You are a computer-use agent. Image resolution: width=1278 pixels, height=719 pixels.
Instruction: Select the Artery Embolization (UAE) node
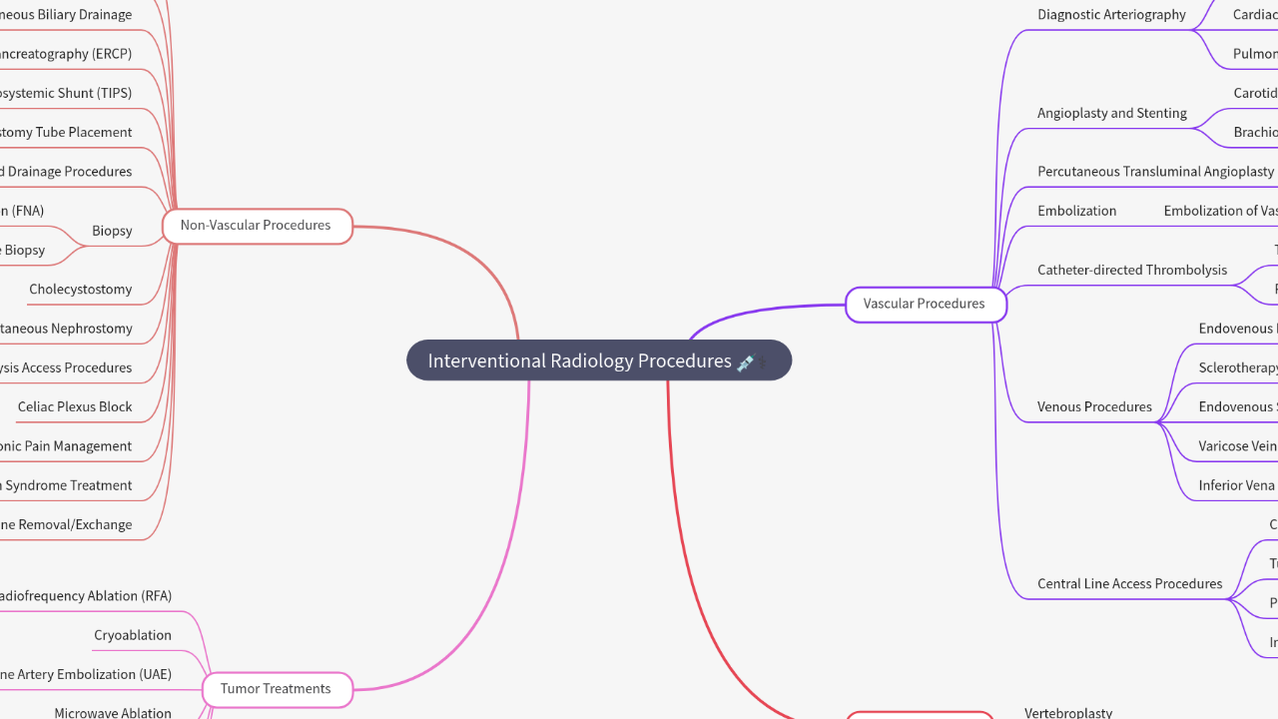[85, 675]
